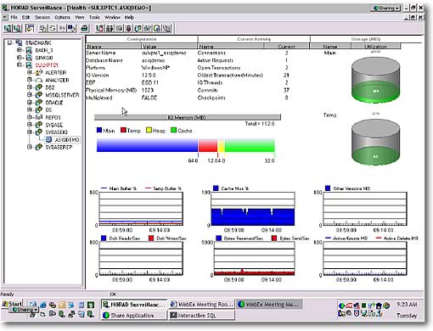433x331 pixels.
Task: Click the Windows Start button
Action: (x=12, y=304)
